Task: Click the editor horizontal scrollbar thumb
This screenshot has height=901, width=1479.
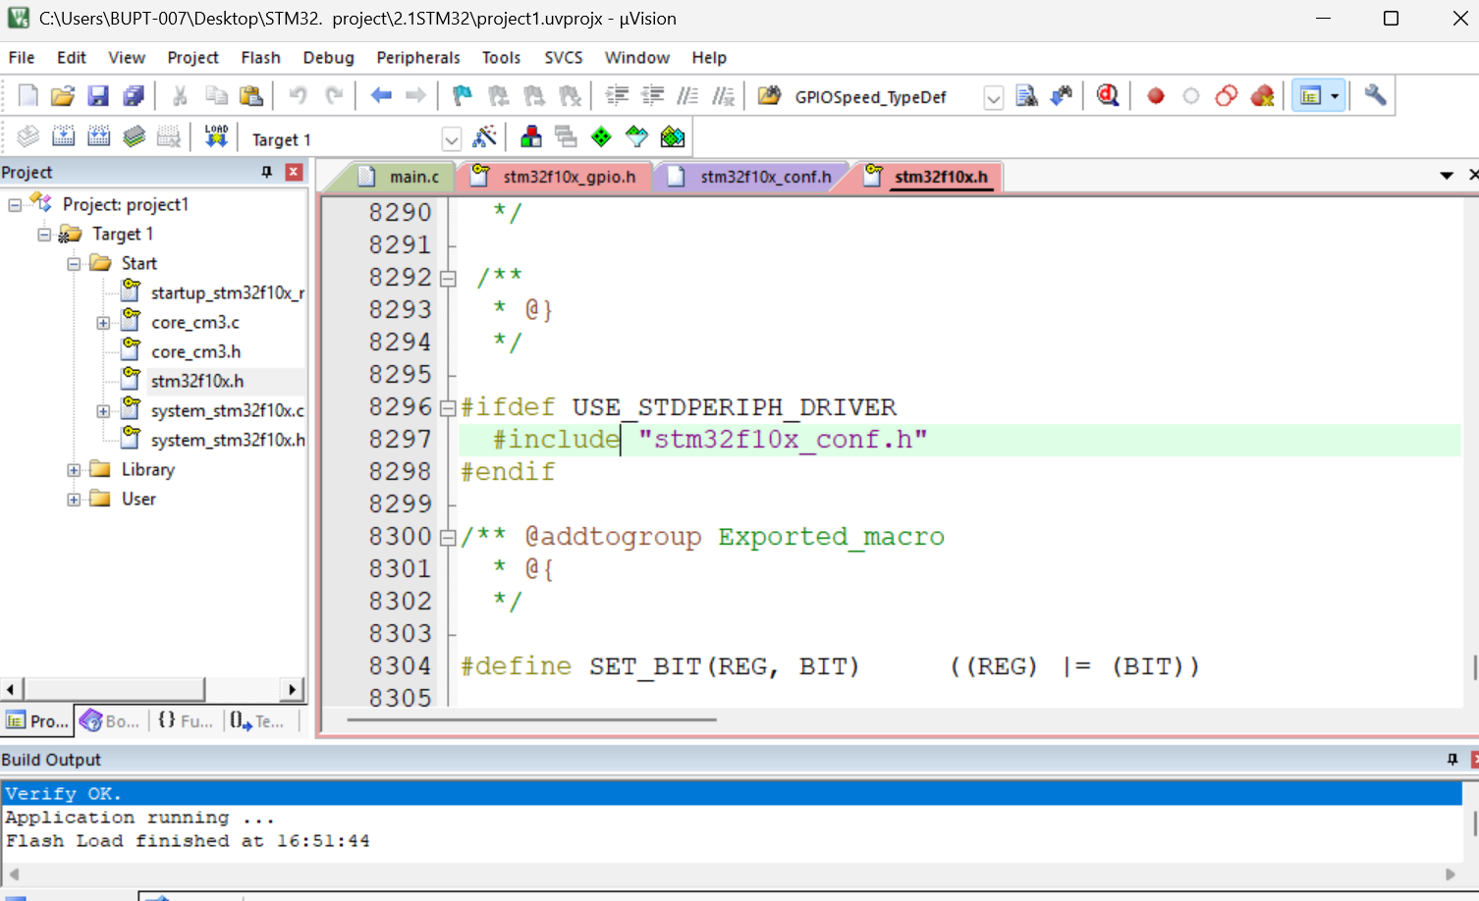Action: pyautogui.click(x=531, y=719)
